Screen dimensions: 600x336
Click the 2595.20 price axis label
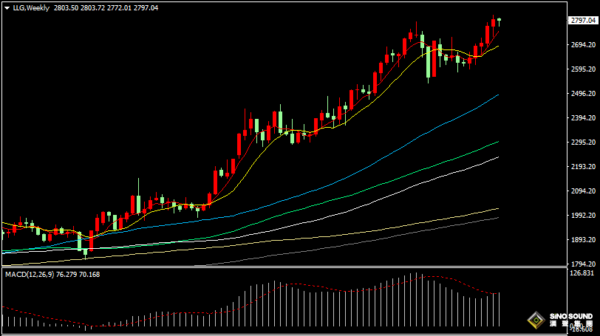[582, 69]
